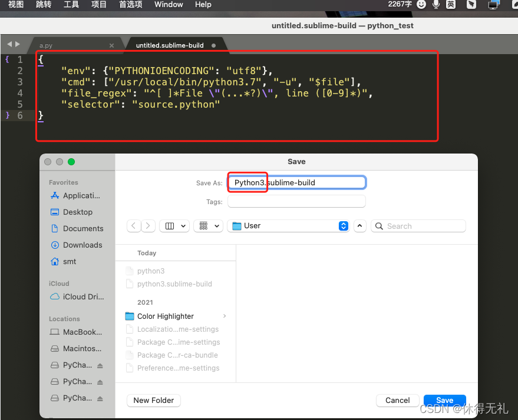Click the Tags input field

pyautogui.click(x=296, y=202)
